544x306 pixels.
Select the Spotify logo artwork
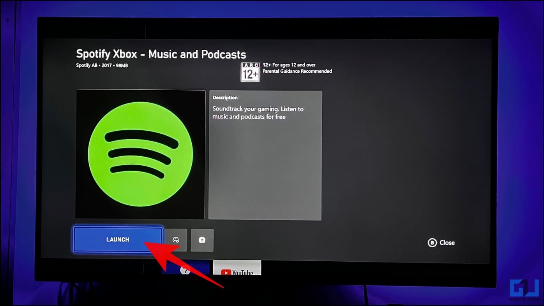[x=140, y=154]
